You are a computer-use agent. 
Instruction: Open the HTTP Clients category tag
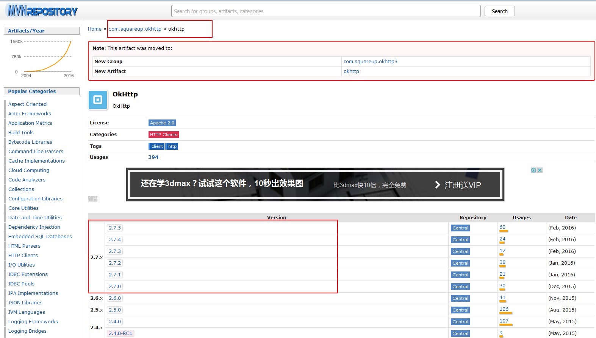tap(164, 135)
